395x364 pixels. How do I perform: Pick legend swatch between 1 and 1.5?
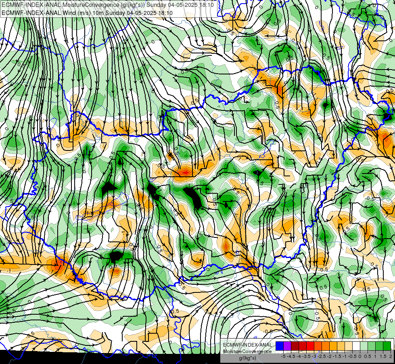(x=379, y=346)
